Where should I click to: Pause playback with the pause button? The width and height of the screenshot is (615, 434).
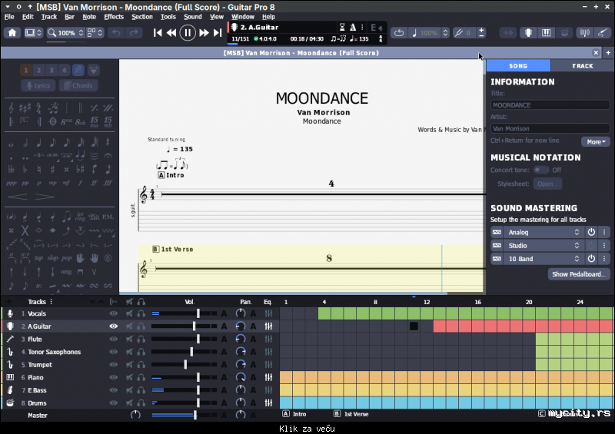(188, 33)
